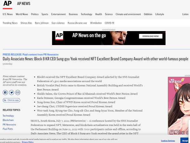Open the Paul Potts related topic

click(8, 129)
